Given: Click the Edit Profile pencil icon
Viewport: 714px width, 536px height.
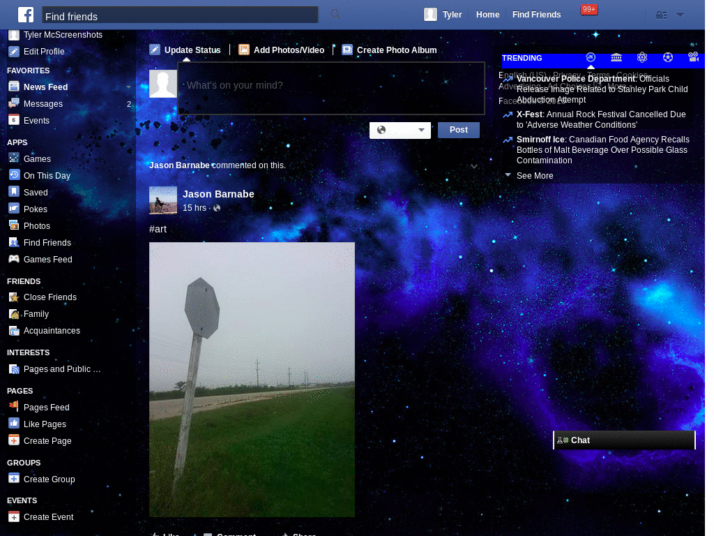Looking at the screenshot, I should [x=14, y=52].
